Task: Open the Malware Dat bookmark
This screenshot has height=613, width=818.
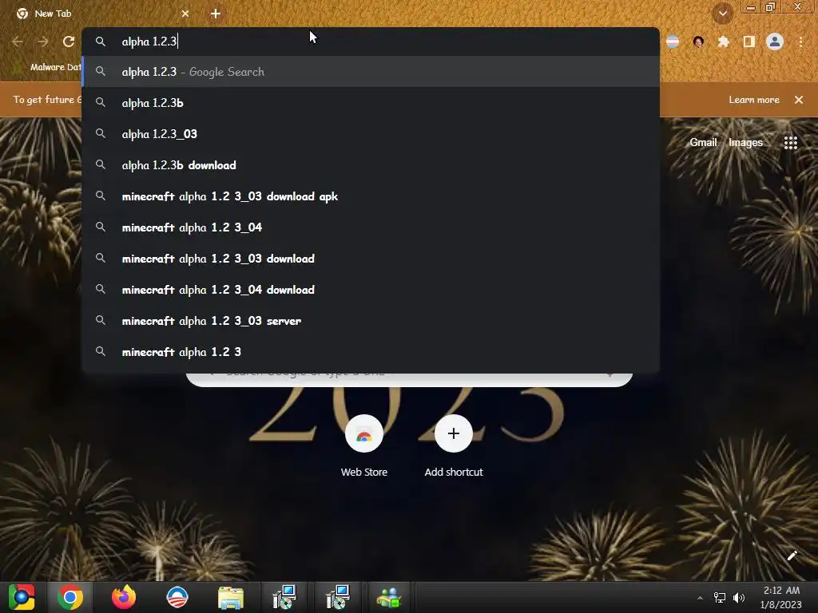Action: [x=47, y=67]
